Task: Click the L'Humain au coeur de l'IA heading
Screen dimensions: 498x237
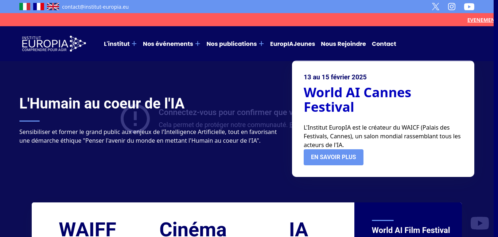Action: (x=102, y=103)
